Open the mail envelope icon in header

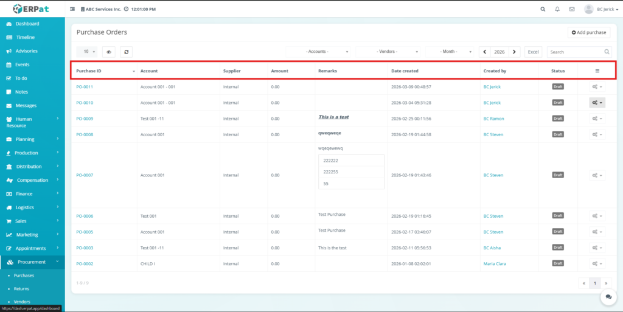pyautogui.click(x=572, y=9)
